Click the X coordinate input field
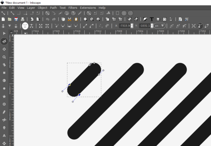 (x=124, y=26)
